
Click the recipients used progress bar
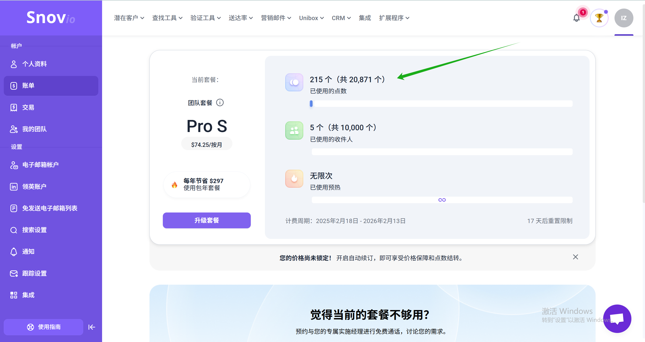[x=442, y=152]
